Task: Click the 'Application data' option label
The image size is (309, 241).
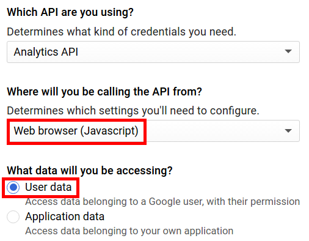Action: coord(65,217)
